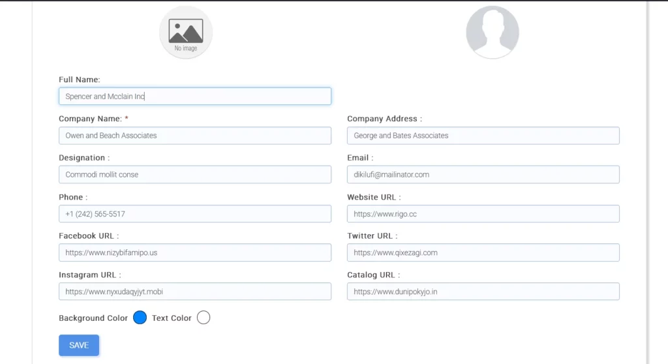
Task: Click the No image logo placeholder
Action: 186,33
